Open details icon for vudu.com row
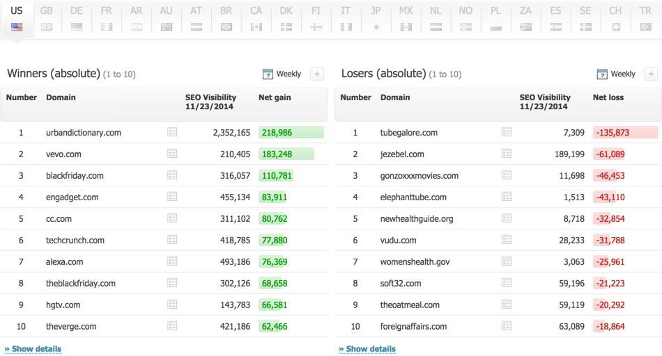The height and width of the screenshot is (356, 662). tap(506, 240)
